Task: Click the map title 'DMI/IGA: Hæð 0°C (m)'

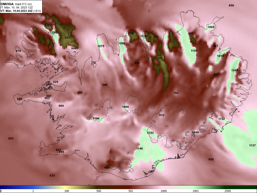Action: click(16, 4)
